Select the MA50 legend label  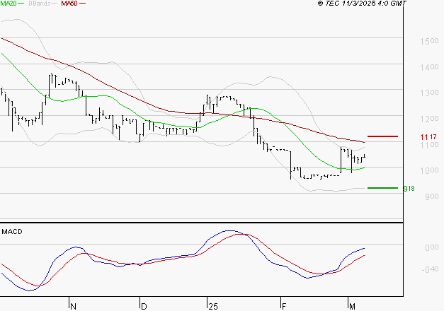pos(69,4)
